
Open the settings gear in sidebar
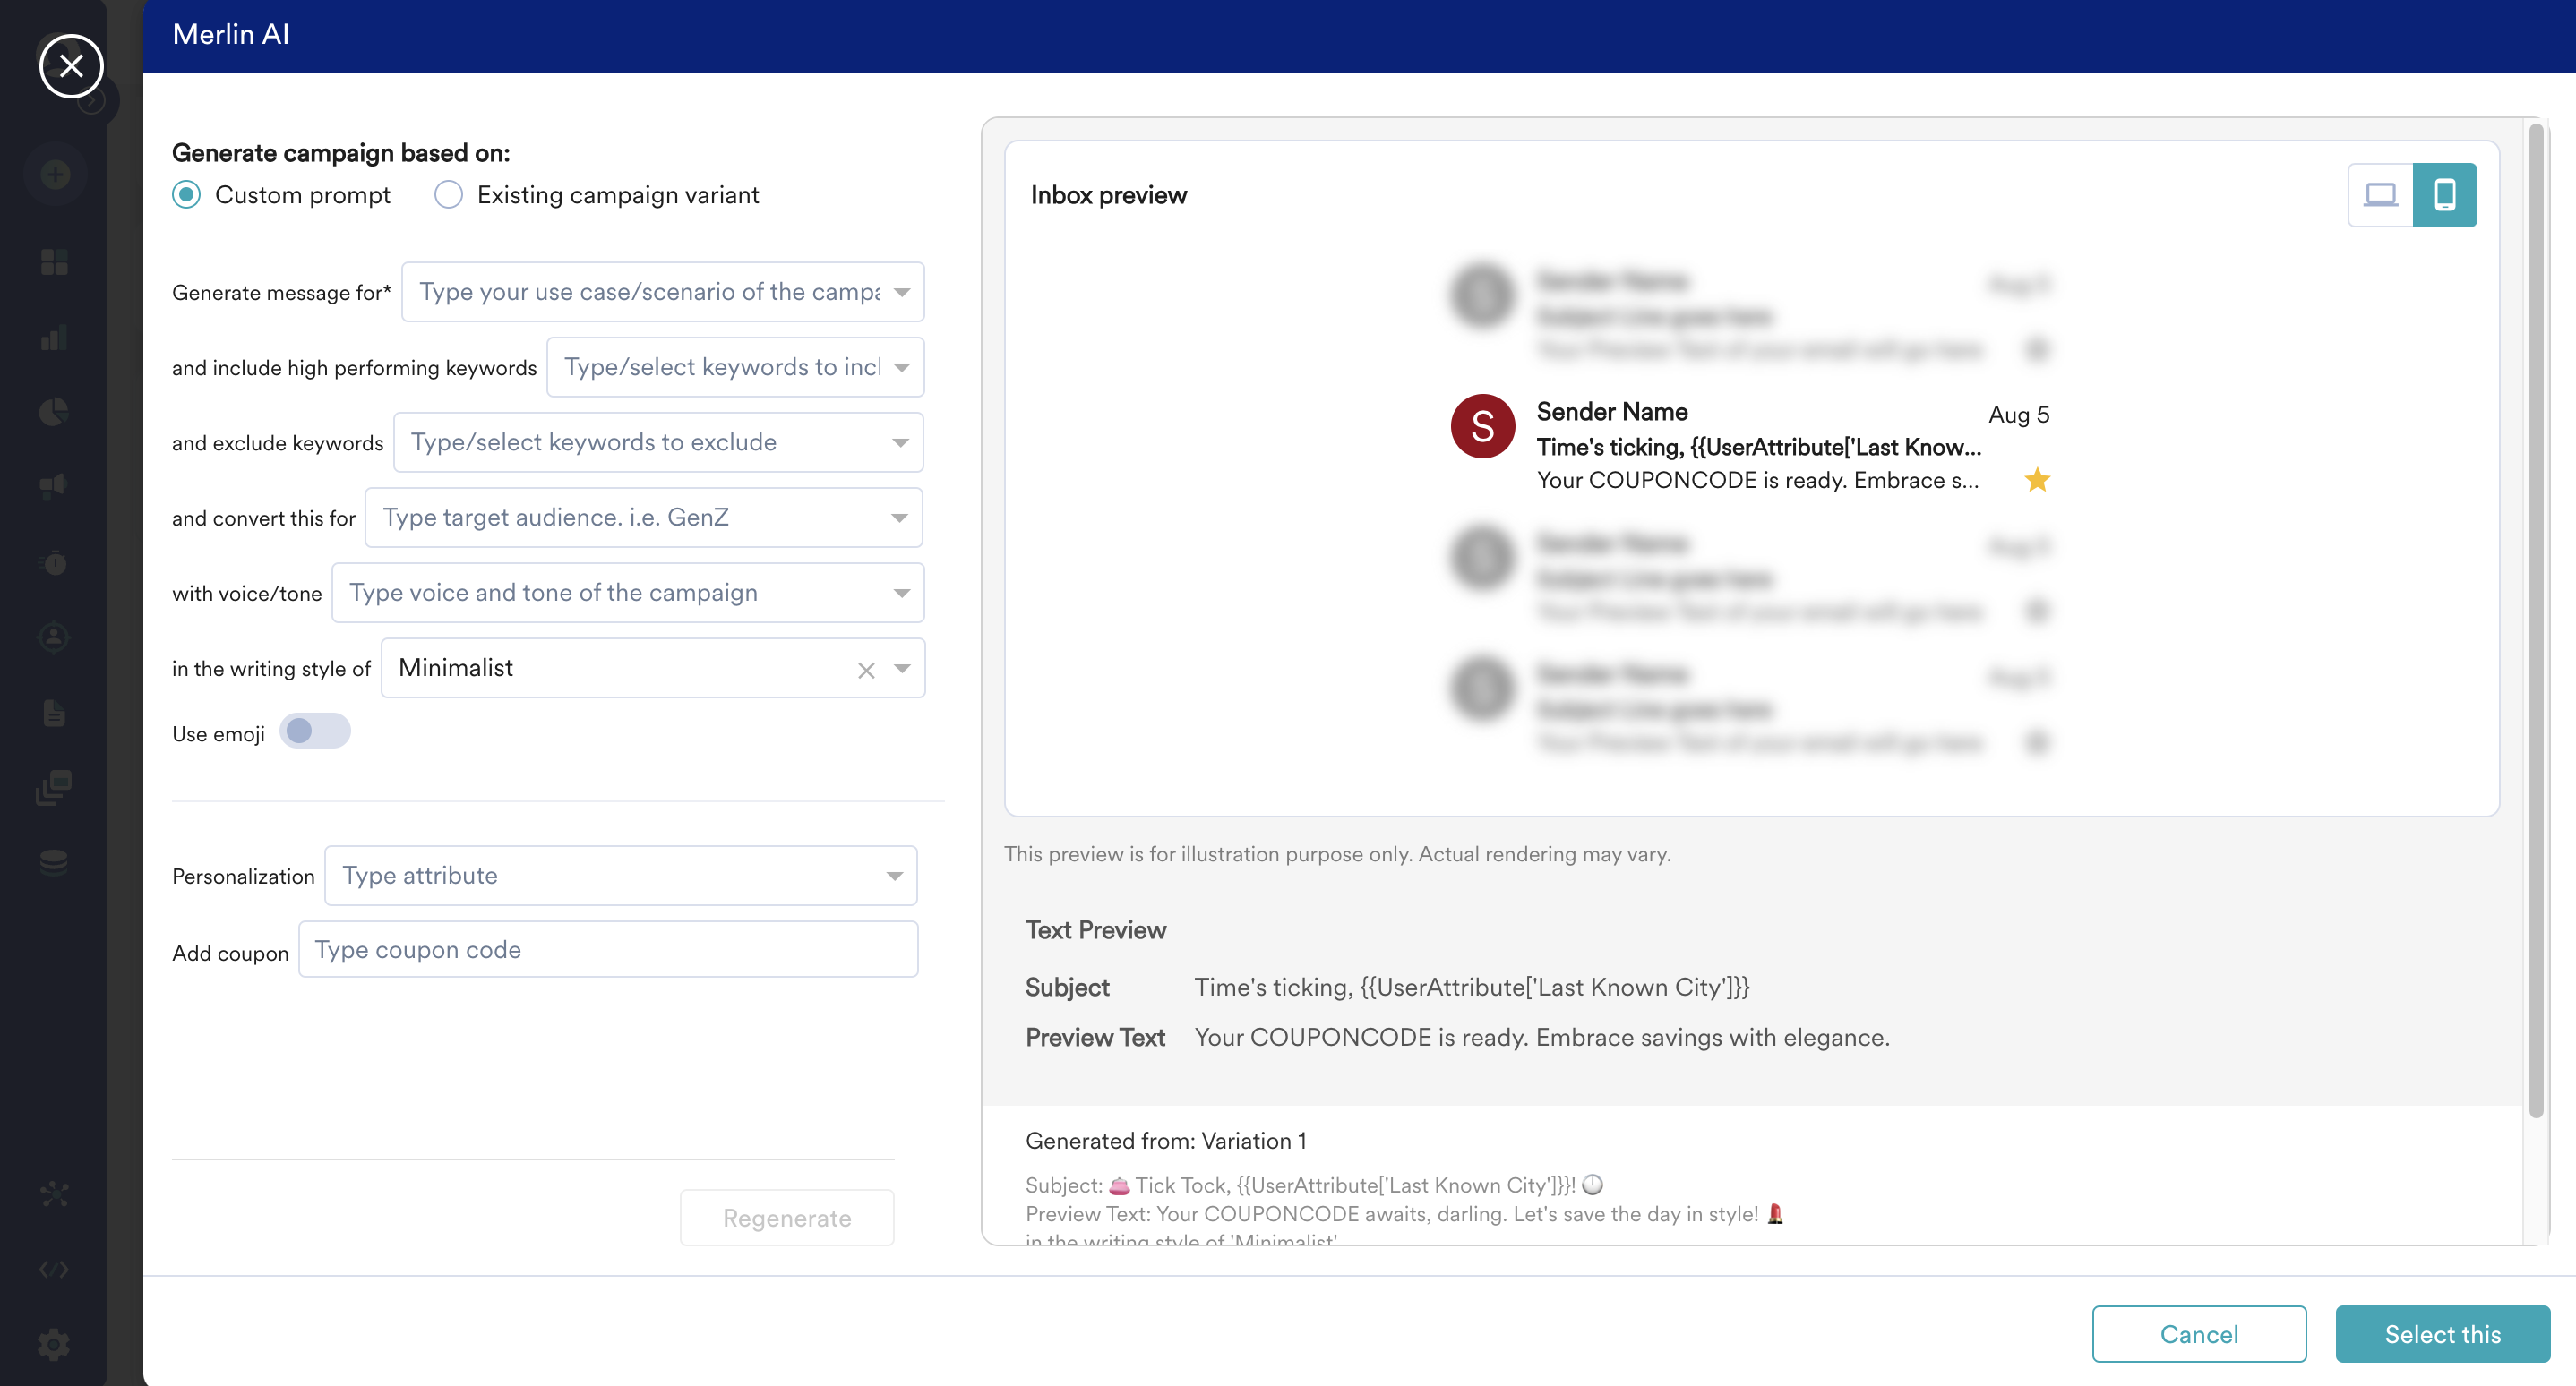pos(54,1344)
